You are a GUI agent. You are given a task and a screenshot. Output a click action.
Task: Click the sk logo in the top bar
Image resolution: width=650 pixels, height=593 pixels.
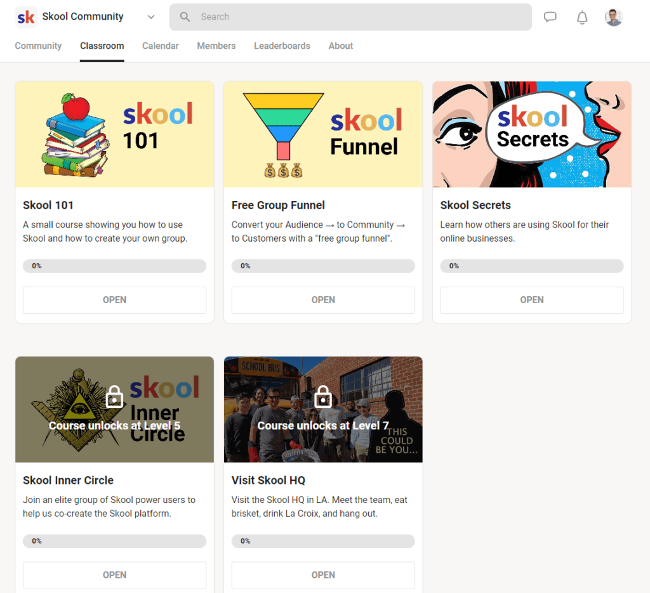(25, 16)
